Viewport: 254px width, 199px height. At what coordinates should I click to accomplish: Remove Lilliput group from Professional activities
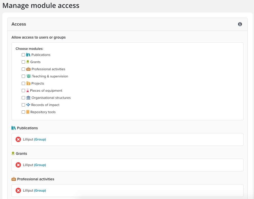pyautogui.click(x=18, y=191)
